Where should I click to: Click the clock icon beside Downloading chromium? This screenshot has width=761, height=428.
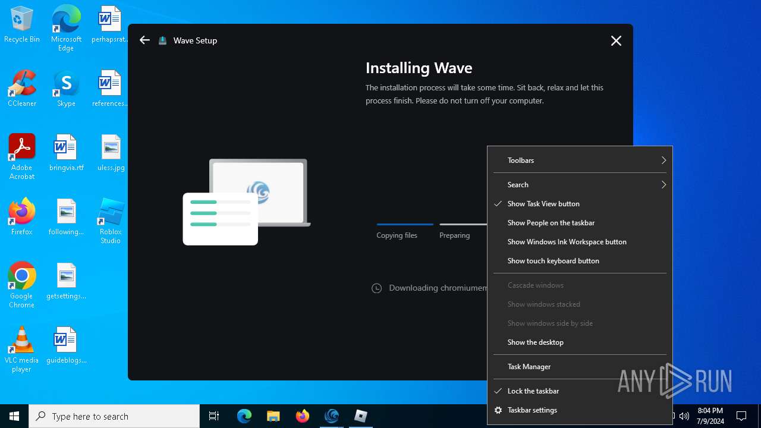376,288
